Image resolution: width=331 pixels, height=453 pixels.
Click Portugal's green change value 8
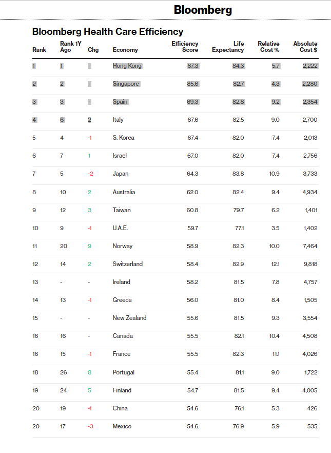(x=90, y=372)
